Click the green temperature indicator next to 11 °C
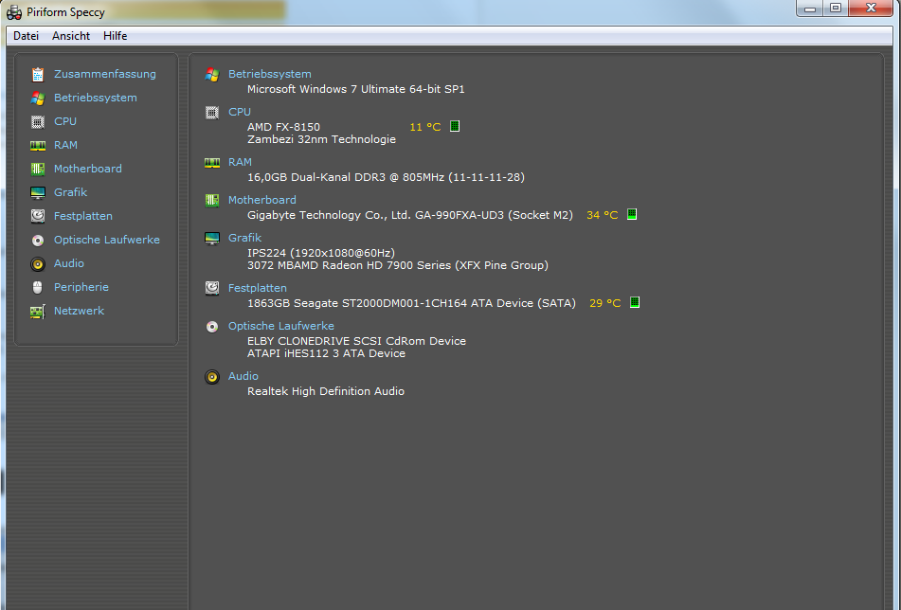901x610 pixels. [455, 126]
